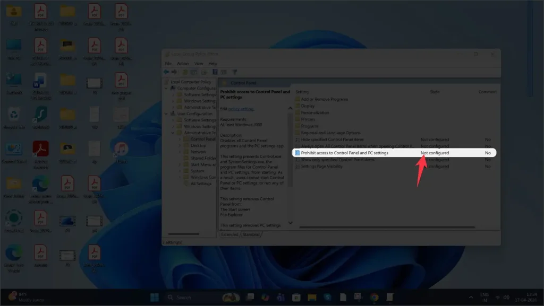Switch to the Standard tab
Image resolution: width=544 pixels, height=306 pixels.
pyautogui.click(x=251, y=234)
